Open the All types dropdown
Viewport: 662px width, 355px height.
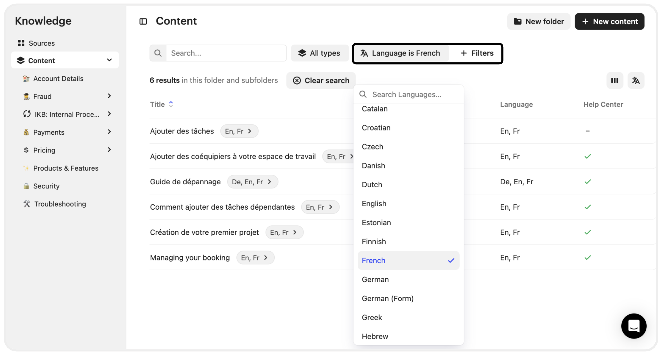[x=319, y=53]
